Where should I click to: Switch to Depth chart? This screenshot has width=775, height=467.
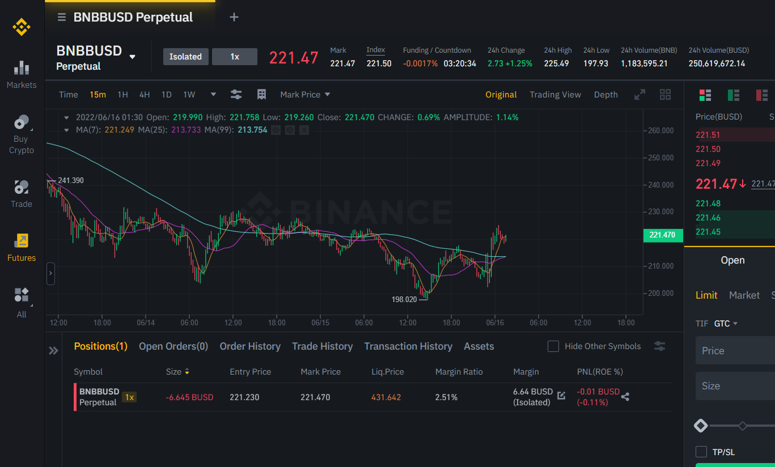(606, 95)
